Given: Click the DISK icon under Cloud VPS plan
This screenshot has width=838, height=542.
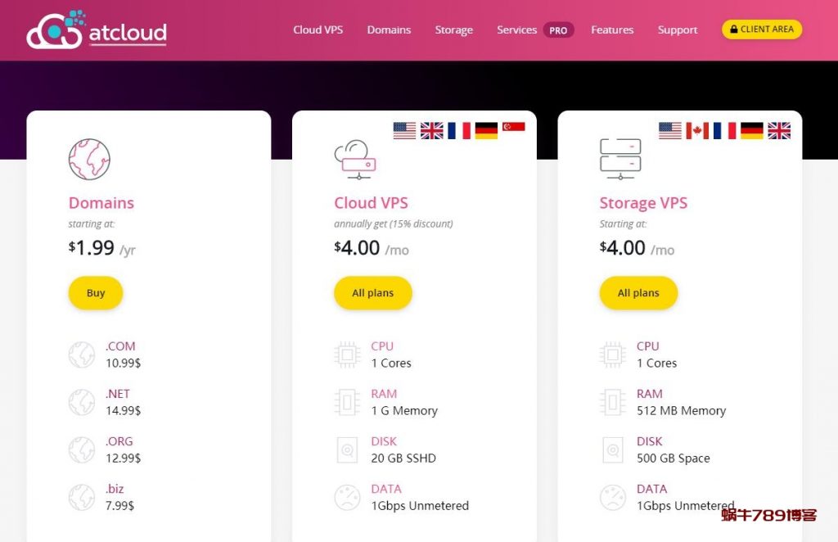Looking at the screenshot, I should pos(347,449).
